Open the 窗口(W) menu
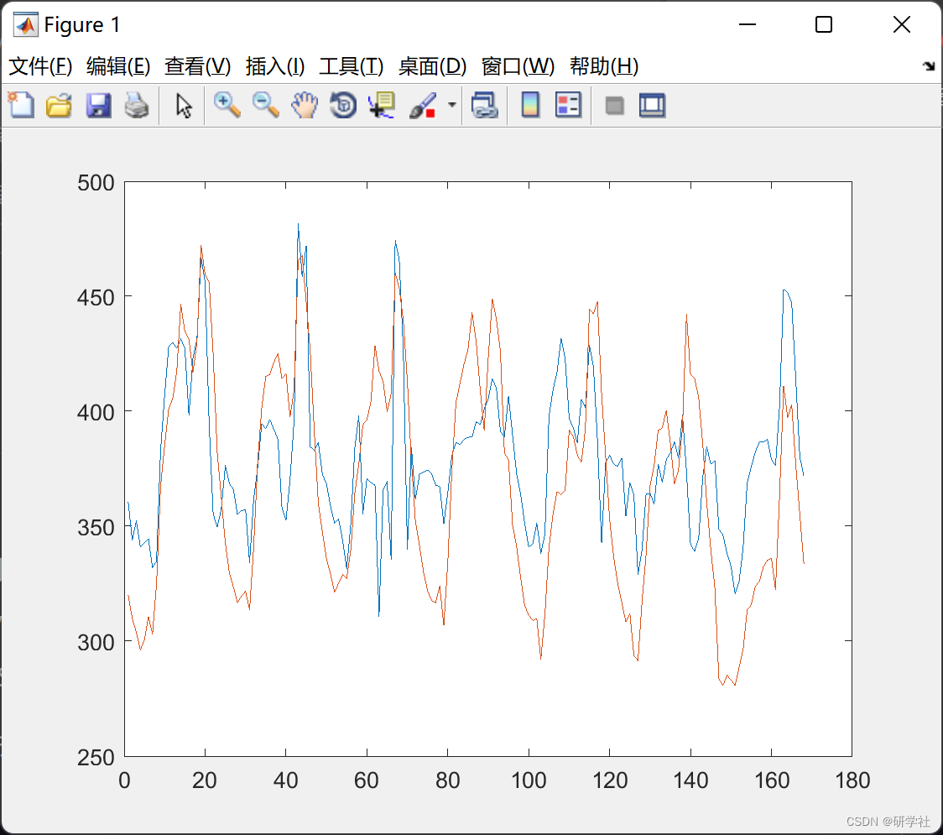This screenshot has width=943, height=835. 518,65
